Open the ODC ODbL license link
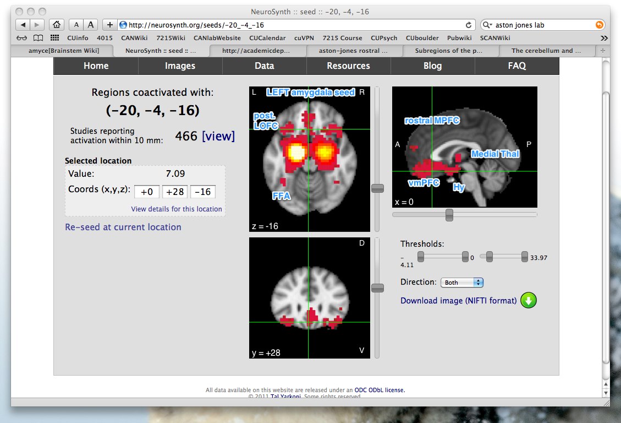Viewport: 621px width, 423px height. pyautogui.click(x=380, y=390)
